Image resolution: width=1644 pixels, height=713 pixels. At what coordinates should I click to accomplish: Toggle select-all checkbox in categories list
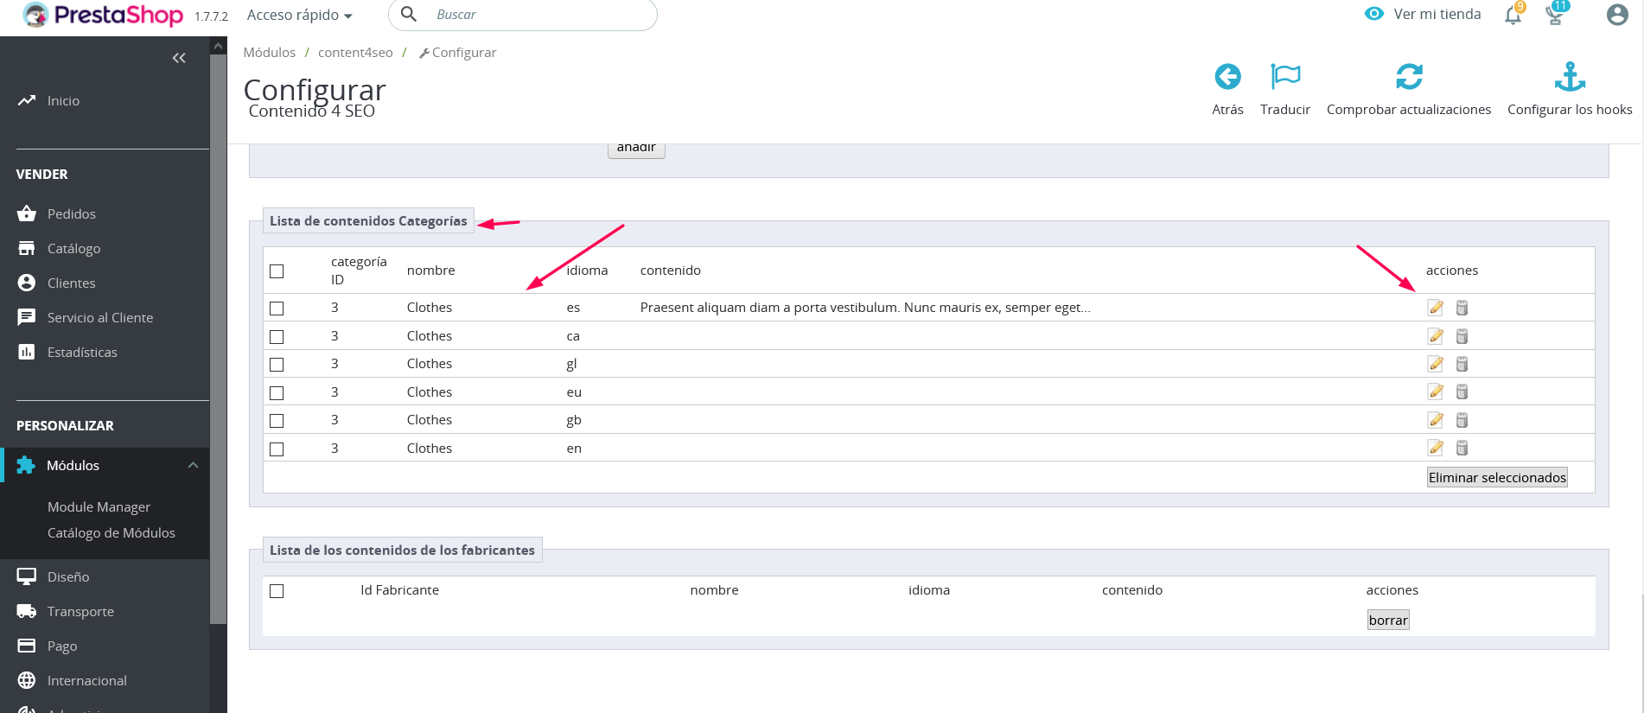pos(277,271)
